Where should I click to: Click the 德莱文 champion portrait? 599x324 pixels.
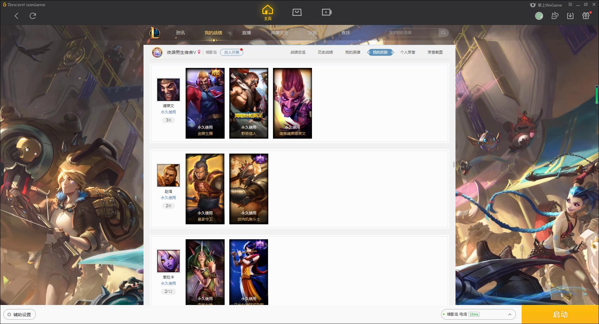[x=168, y=90]
